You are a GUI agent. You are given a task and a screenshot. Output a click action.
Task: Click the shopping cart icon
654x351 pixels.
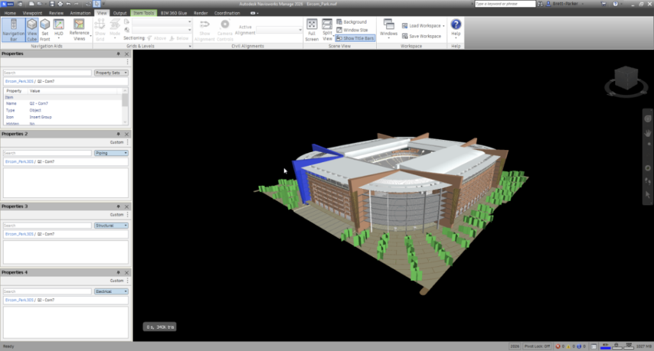(603, 4)
